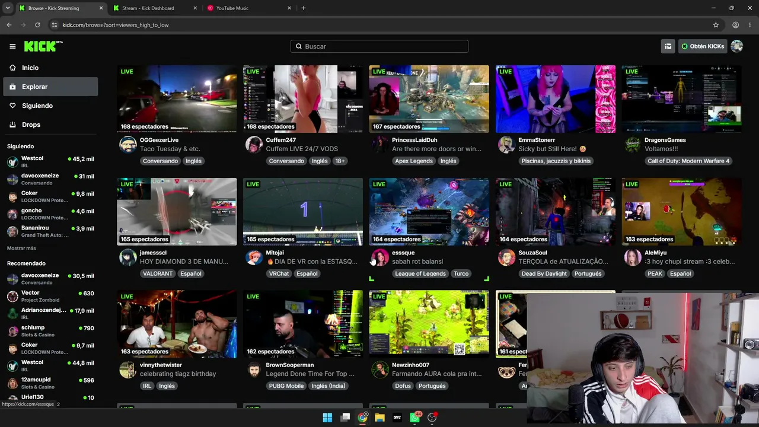Image resolution: width=759 pixels, height=427 pixels.
Task: Click the PUBG Mobile category tag
Action: [x=286, y=385]
